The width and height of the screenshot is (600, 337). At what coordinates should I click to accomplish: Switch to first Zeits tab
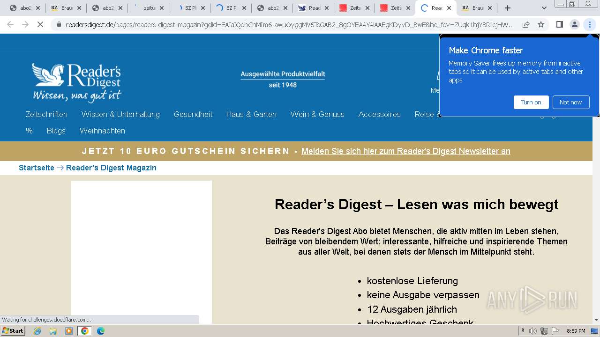tap(355, 8)
